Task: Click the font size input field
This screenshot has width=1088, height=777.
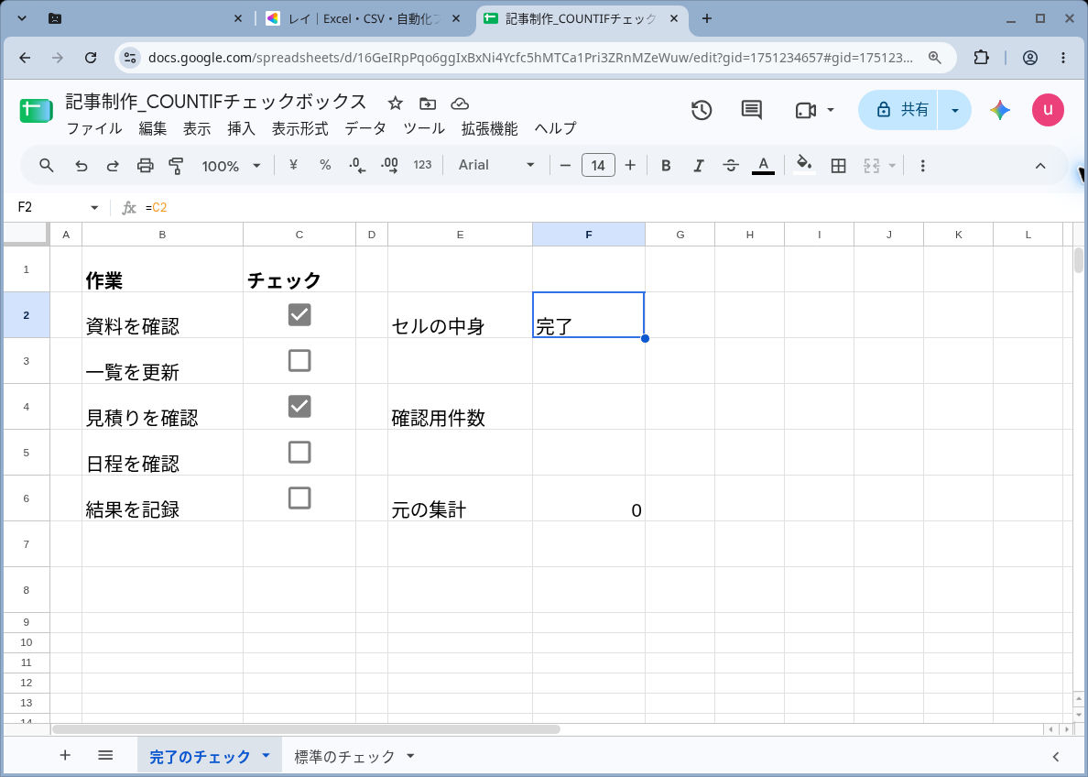Action: pos(598,165)
